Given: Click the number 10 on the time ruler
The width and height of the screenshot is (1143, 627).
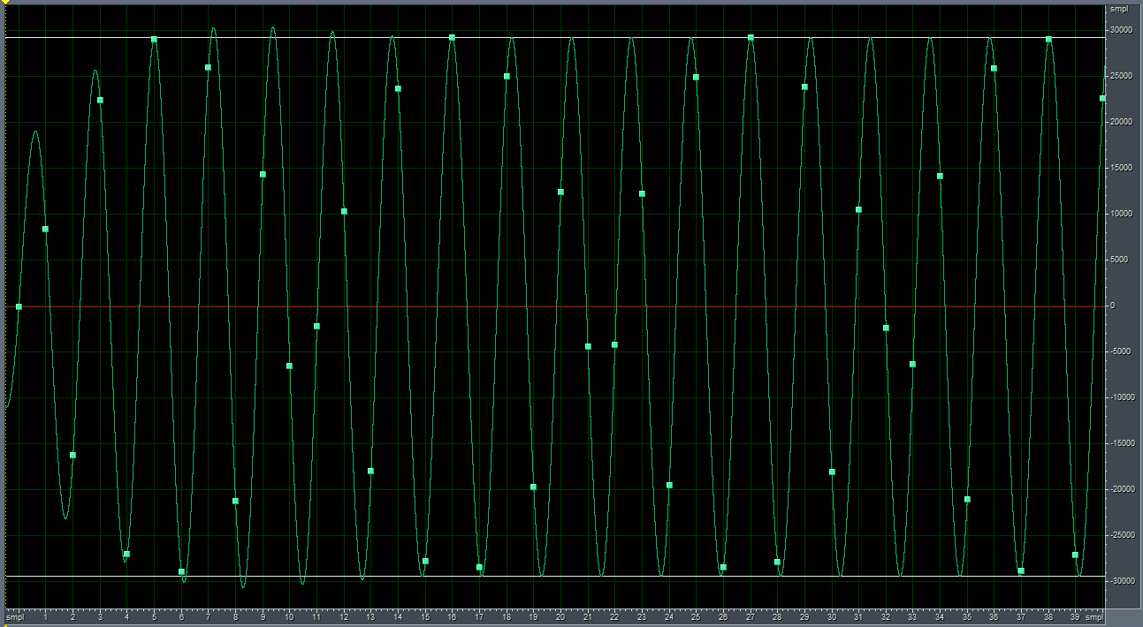Looking at the screenshot, I should coord(289,616).
